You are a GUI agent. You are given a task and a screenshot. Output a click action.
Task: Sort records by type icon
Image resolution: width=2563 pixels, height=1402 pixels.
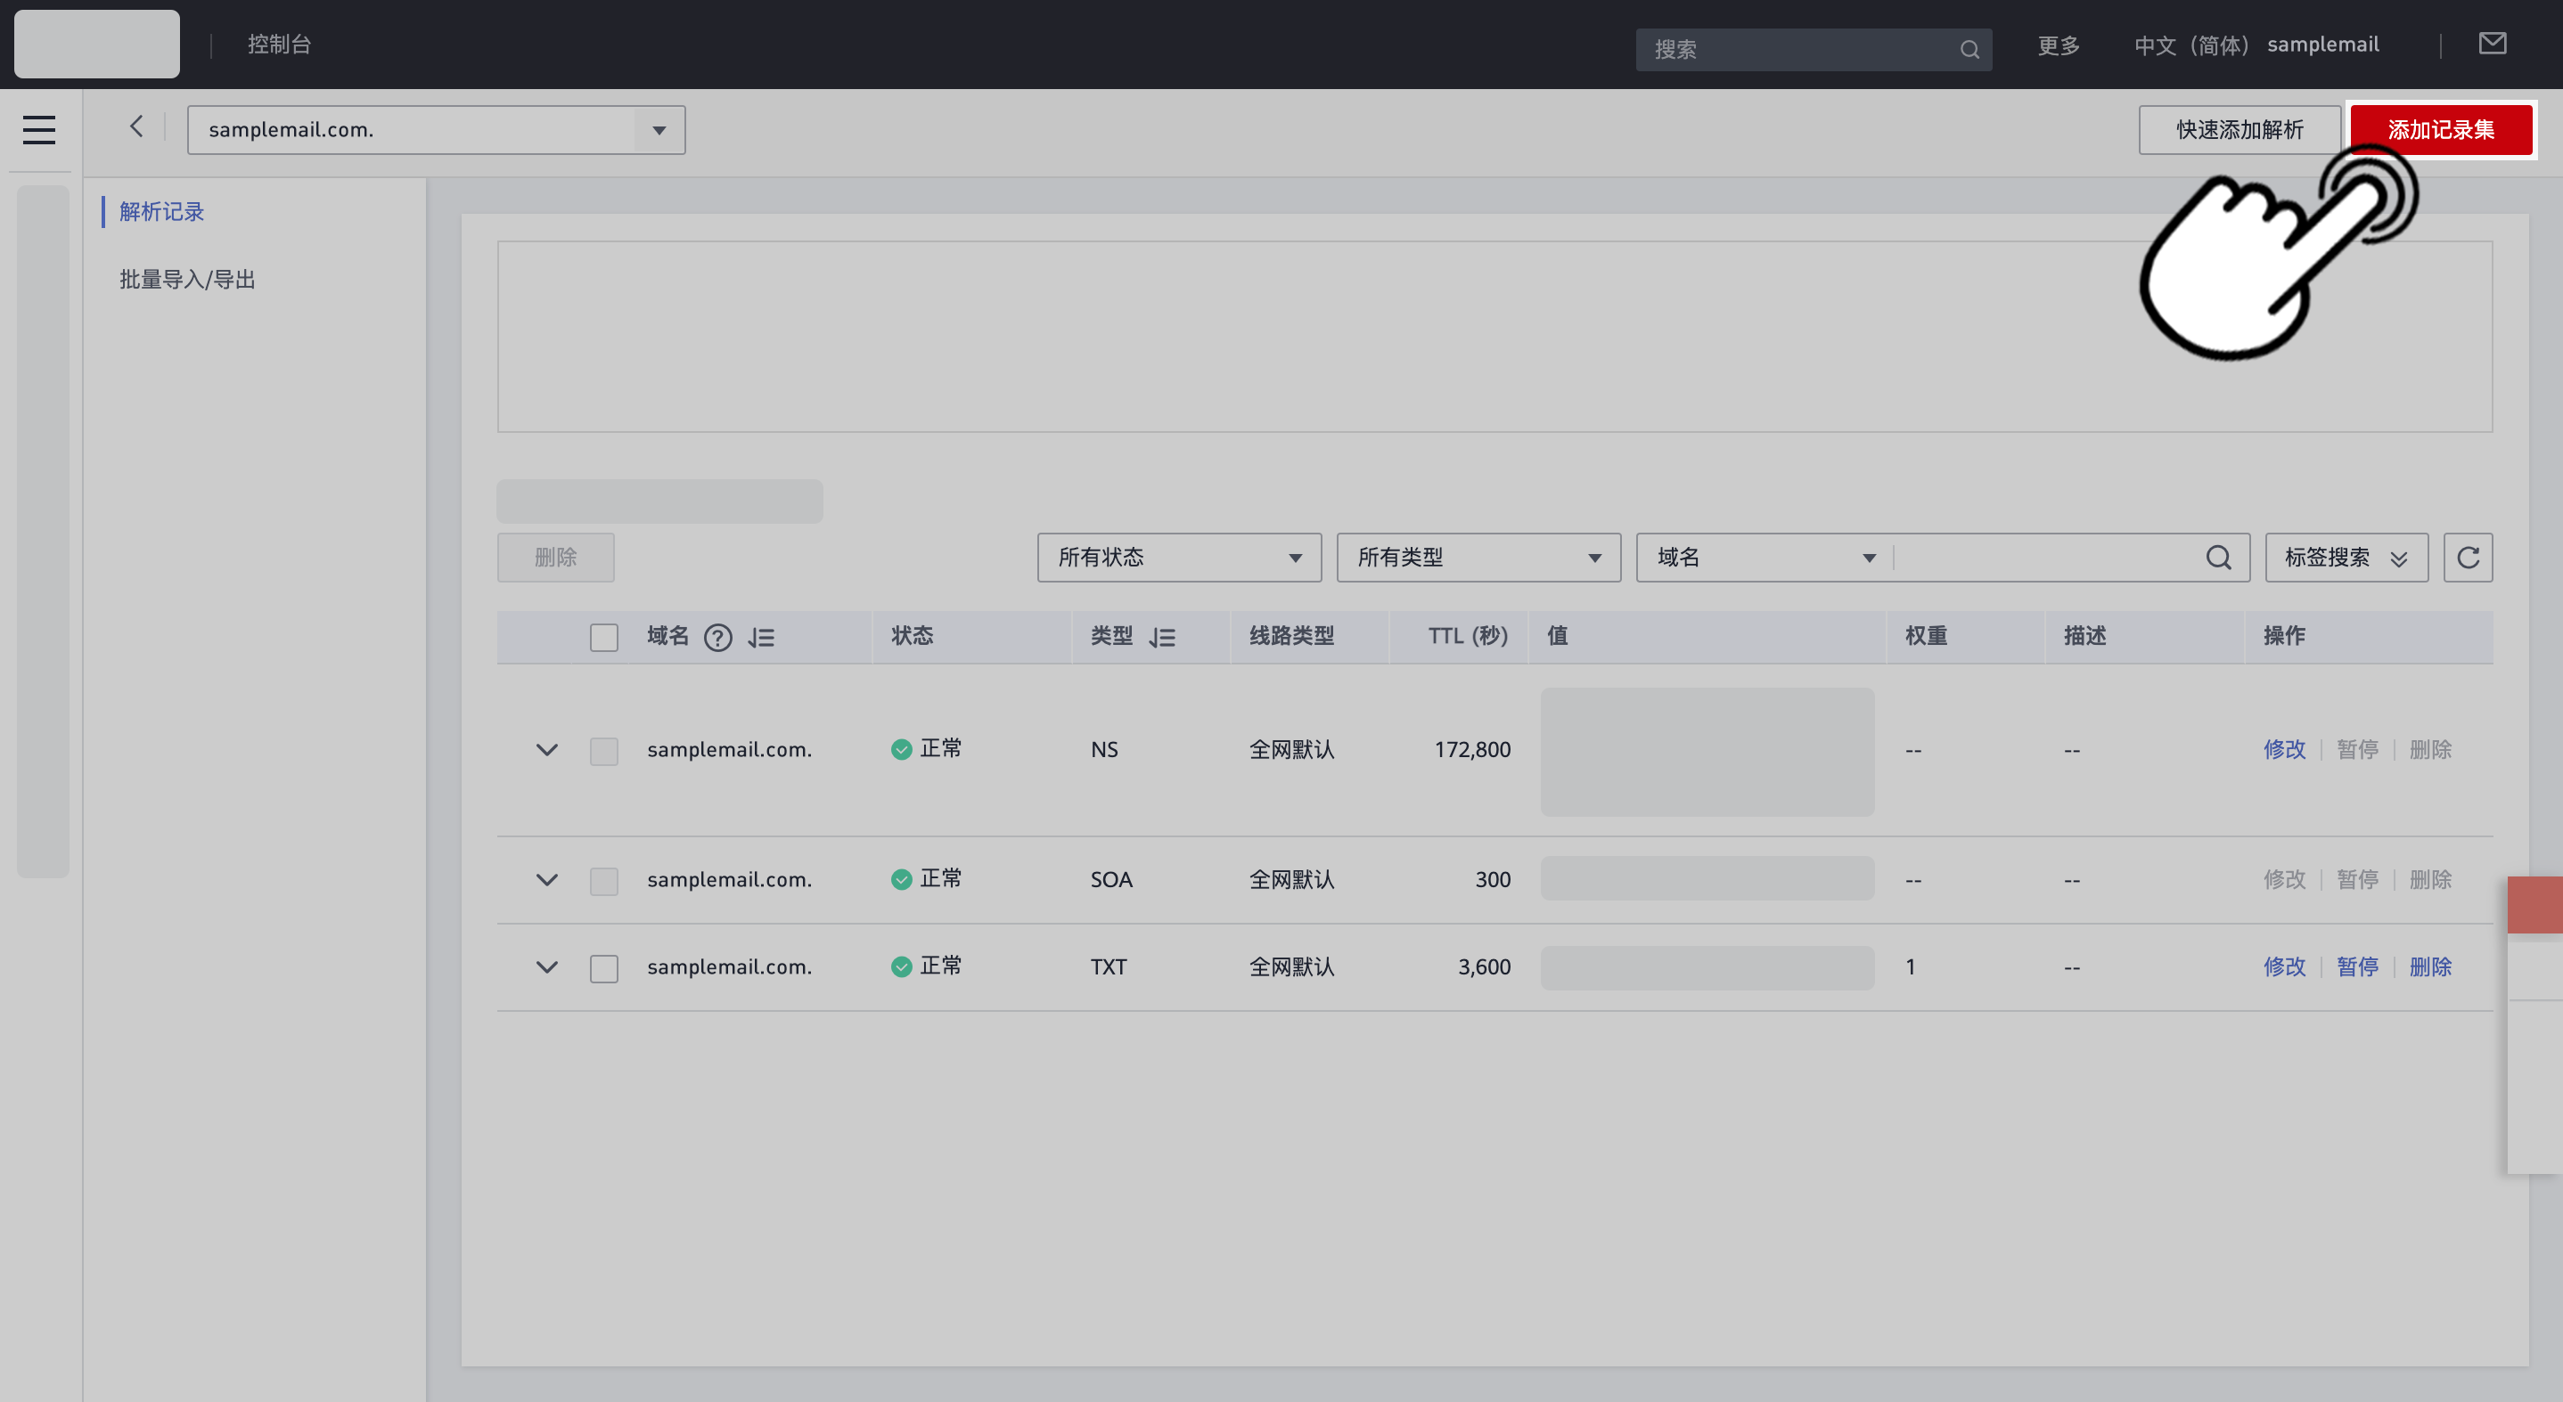click(x=1162, y=638)
